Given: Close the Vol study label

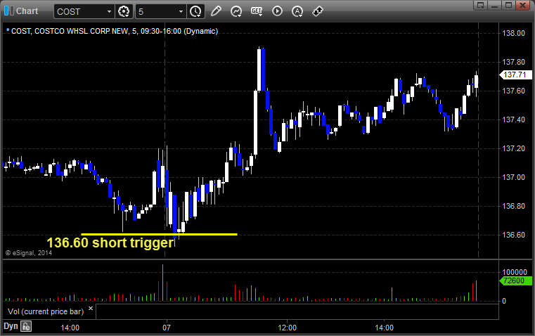Looking at the screenshot, I should [91, 309].
